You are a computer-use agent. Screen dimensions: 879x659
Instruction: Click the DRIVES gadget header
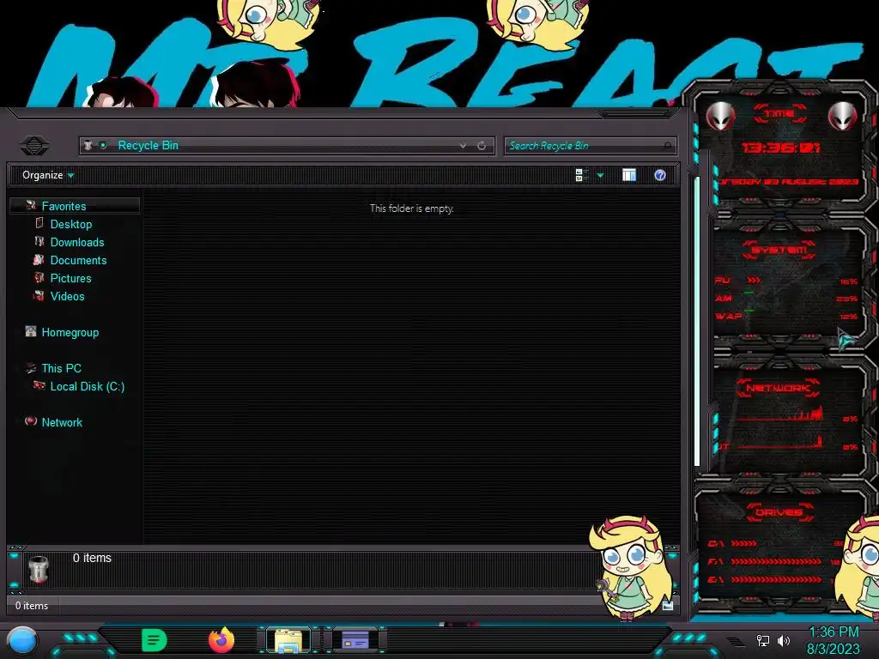(779, 512)
